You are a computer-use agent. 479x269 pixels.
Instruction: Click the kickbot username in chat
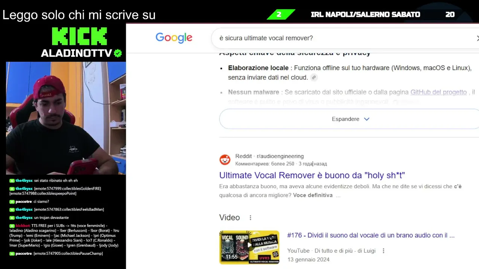[x=22, y=226]
